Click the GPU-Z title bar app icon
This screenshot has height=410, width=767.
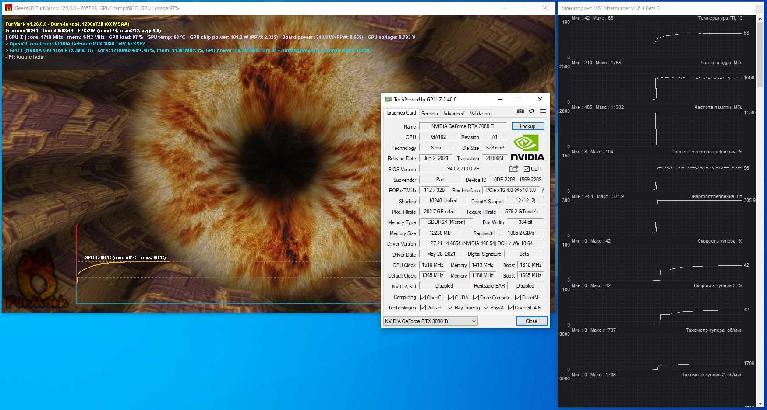point(388,100)
